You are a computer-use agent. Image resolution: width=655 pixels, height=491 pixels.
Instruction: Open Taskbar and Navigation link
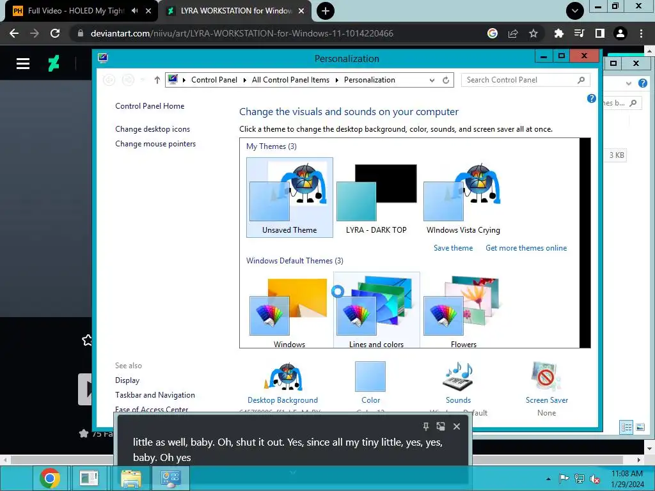(x=155, y=395)
